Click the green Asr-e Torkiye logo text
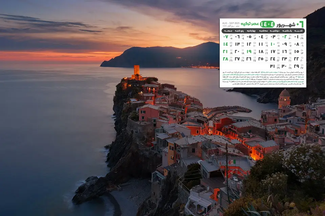Viewport: 325px width, 216px height. (x=250, y=24)
